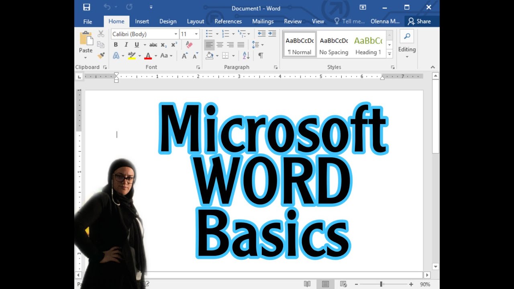Open the Paragraph dialog launcher
The image size is (514, 289).
pos(275,67)
